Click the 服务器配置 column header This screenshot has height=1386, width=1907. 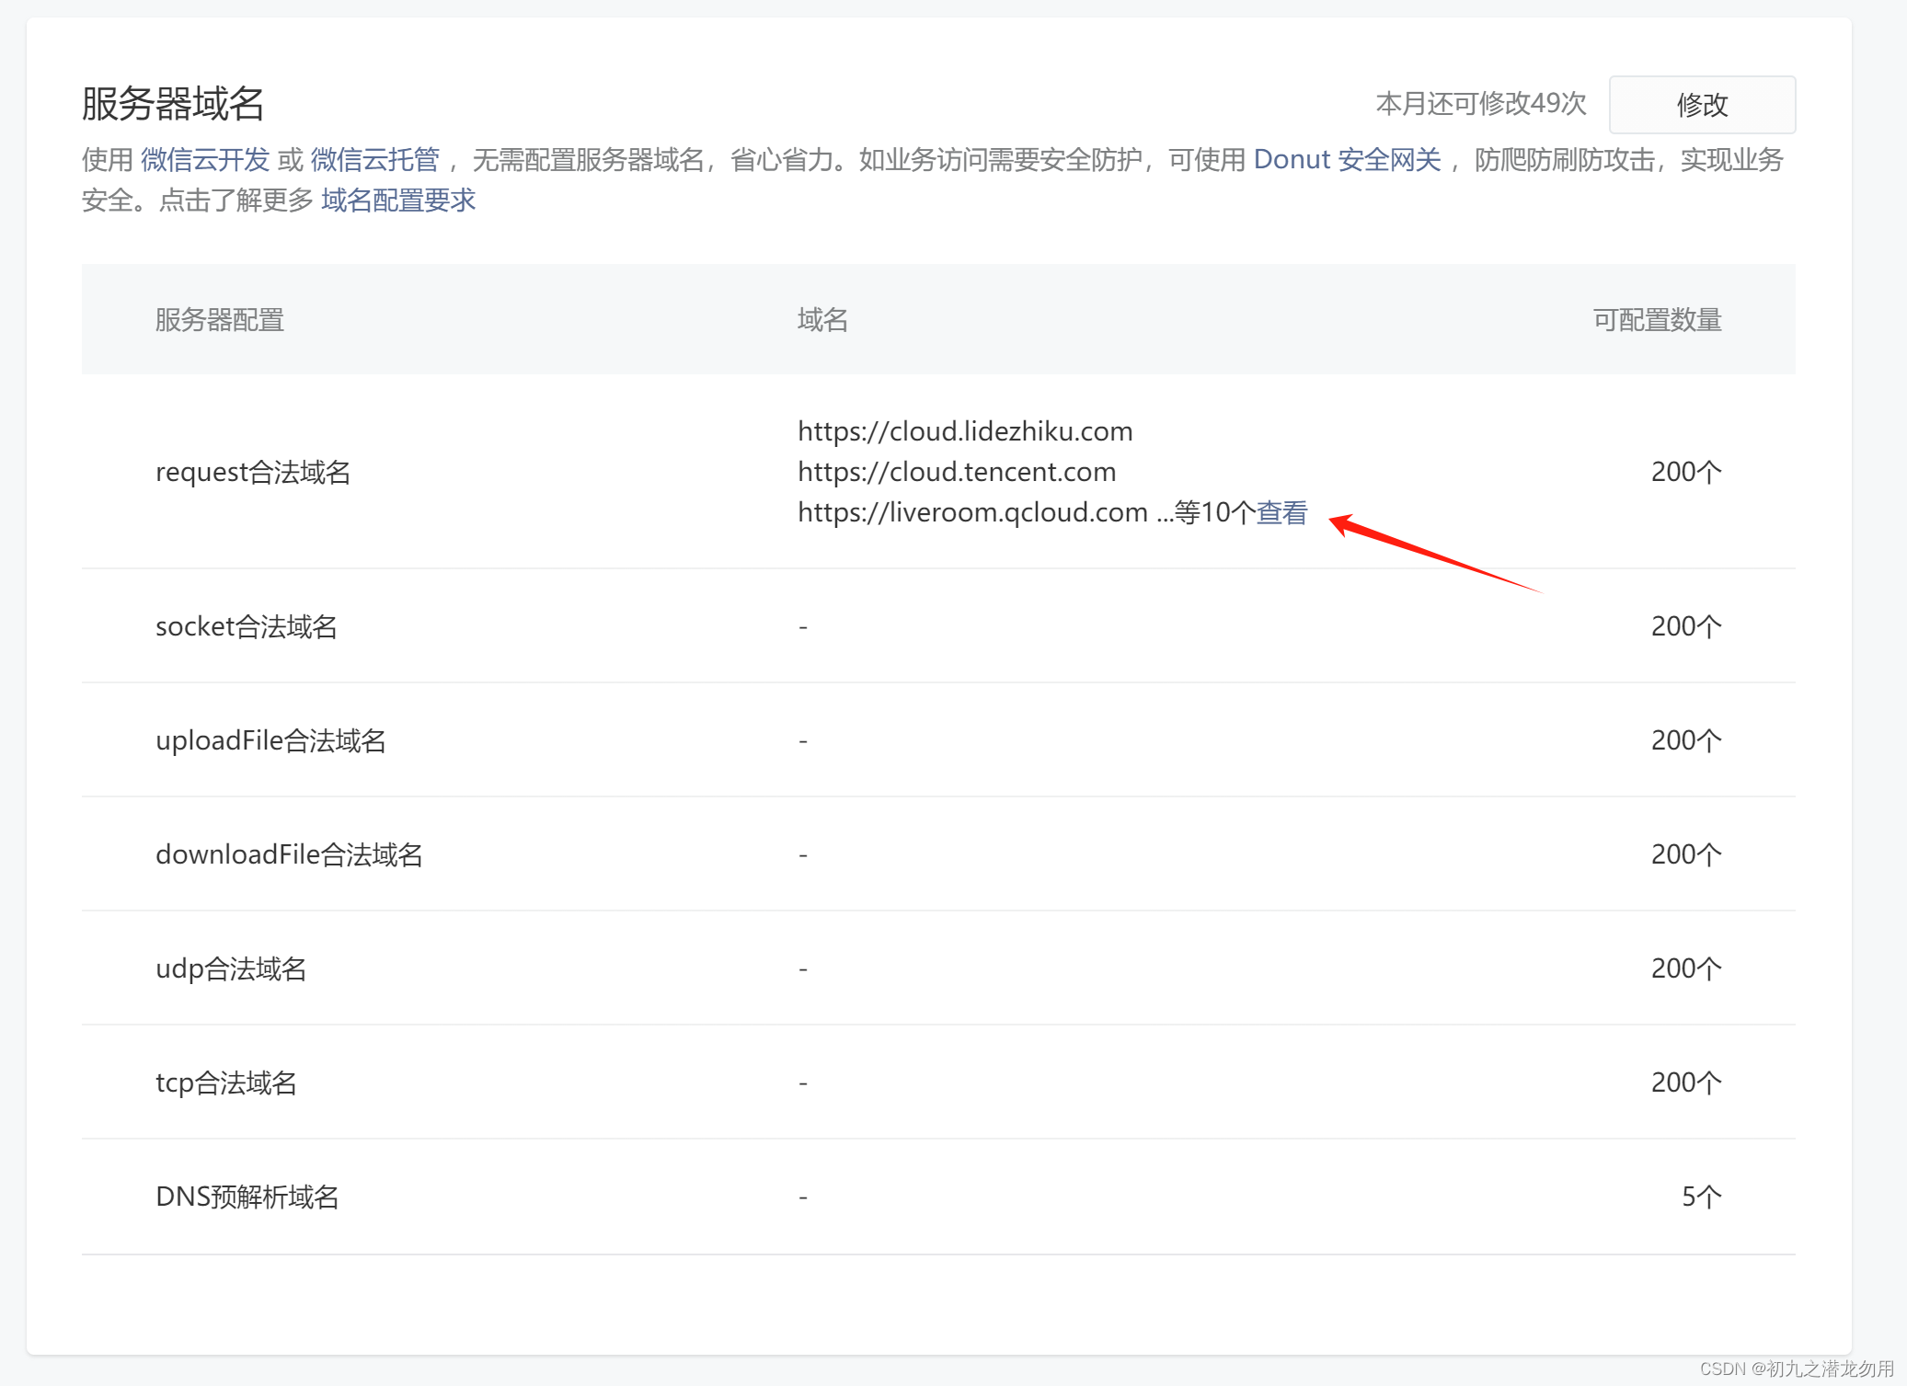coord(219,320)
